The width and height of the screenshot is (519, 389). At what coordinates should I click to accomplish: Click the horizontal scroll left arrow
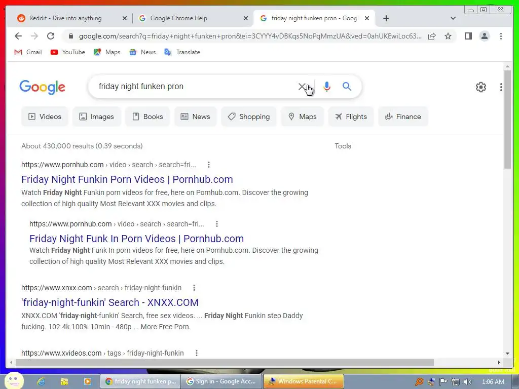pyautogui.click(x=11, y=363)
